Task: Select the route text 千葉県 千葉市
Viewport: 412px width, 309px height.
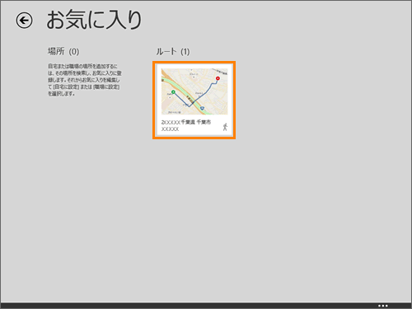Action: coord(196,122)
